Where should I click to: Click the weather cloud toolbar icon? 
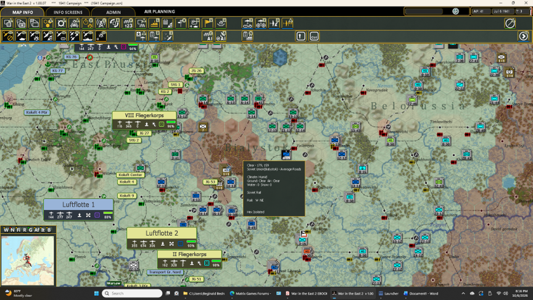tap(194, 23)
